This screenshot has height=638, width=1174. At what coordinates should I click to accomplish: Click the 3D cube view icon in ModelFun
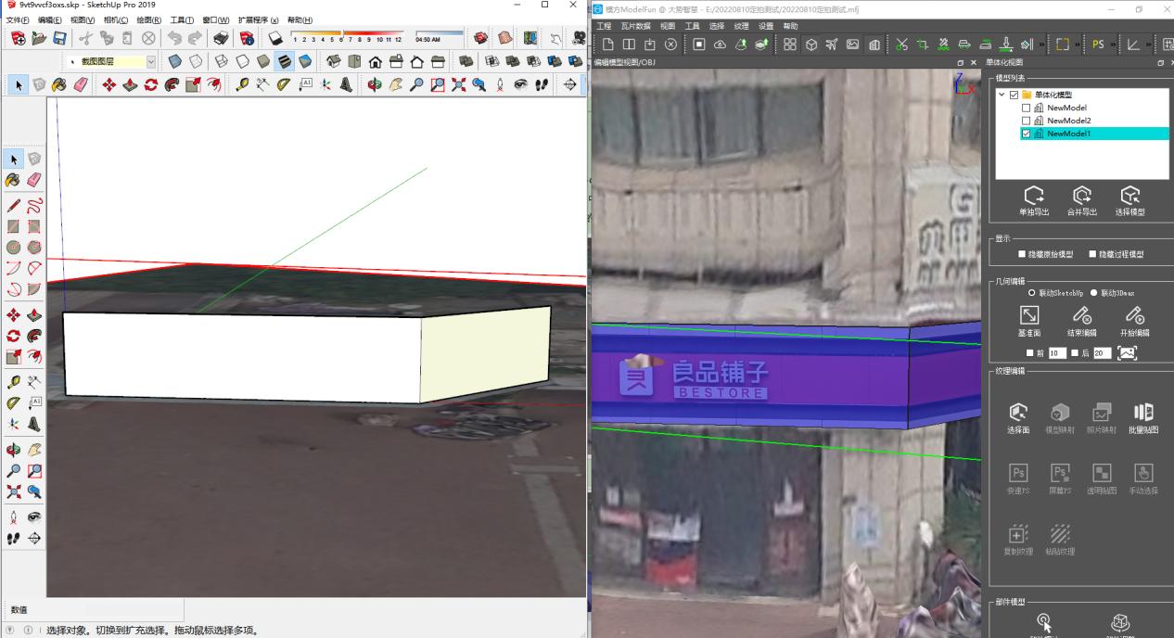810,44
